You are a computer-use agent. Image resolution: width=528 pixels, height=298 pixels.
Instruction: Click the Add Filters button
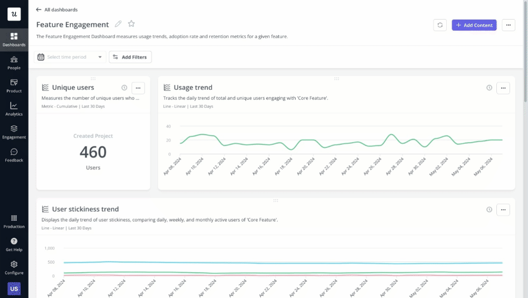[130, 57]
